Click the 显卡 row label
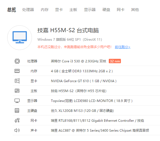 point(34,81)
